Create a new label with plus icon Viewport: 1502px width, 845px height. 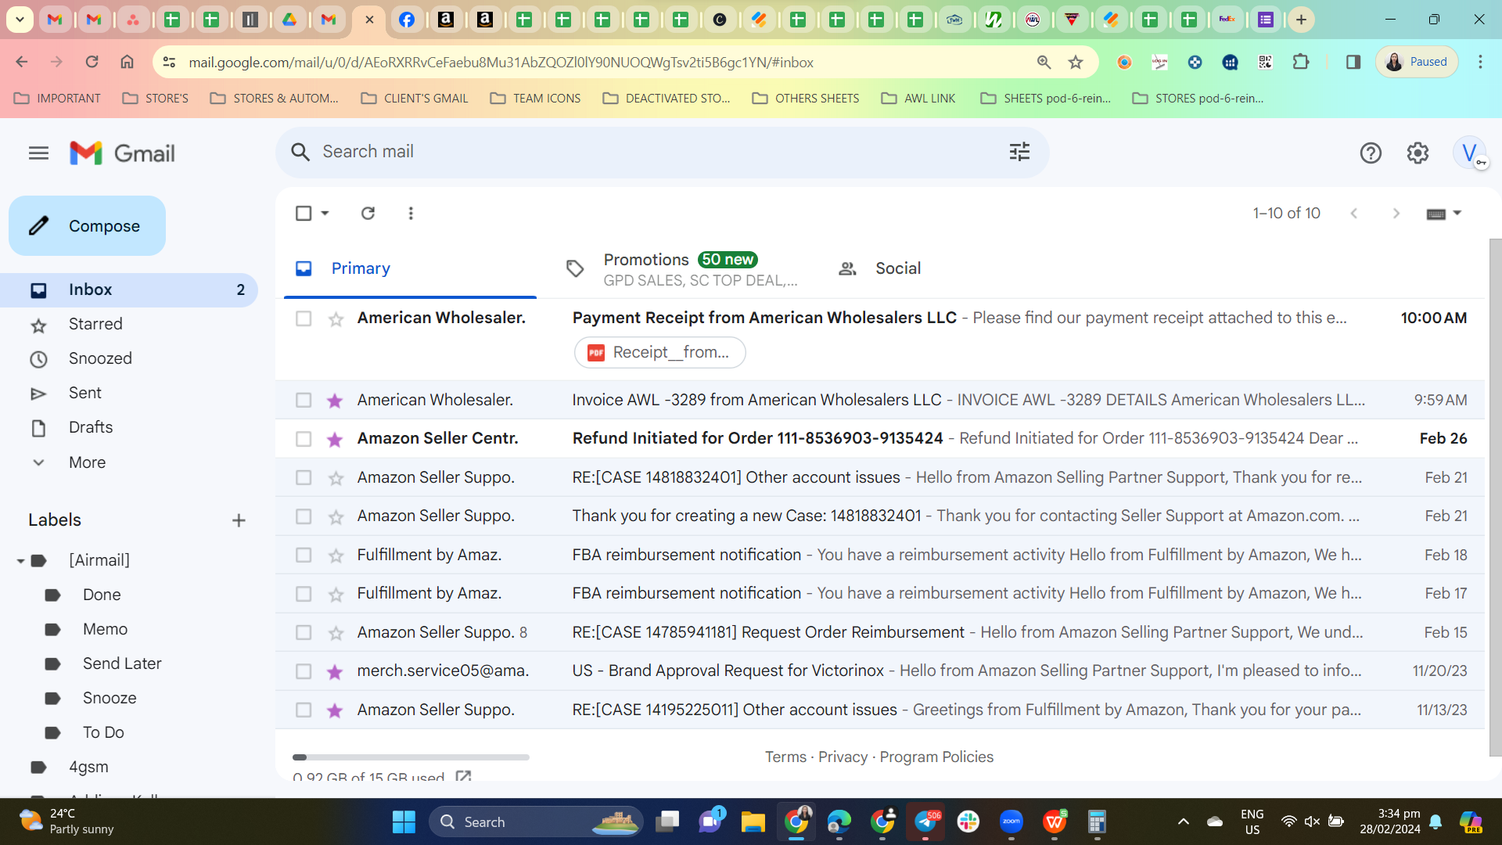[x=239, y=521]
